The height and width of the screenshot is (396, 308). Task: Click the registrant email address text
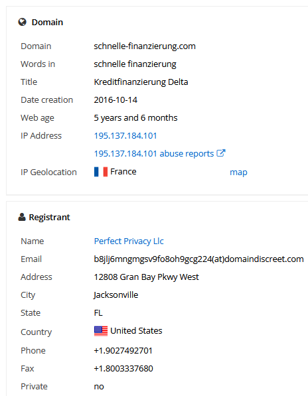199,259
